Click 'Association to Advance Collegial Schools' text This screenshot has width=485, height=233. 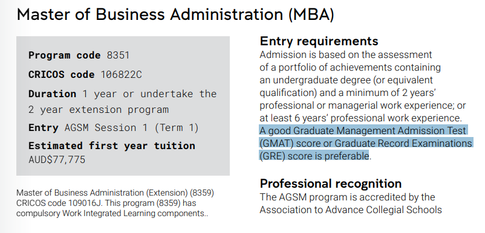tap(351, 210)
